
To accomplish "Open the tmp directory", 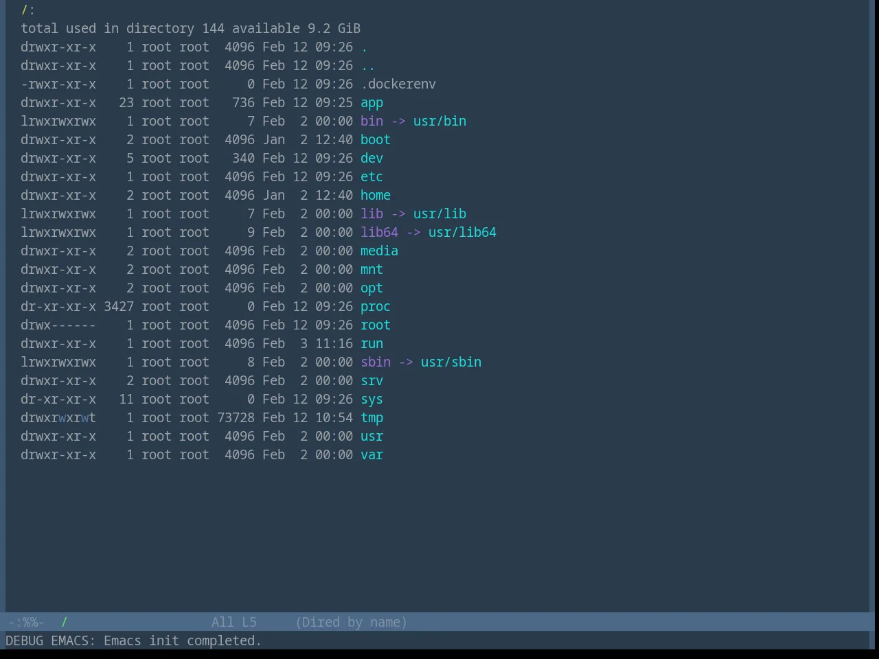I will pos(372,418).
